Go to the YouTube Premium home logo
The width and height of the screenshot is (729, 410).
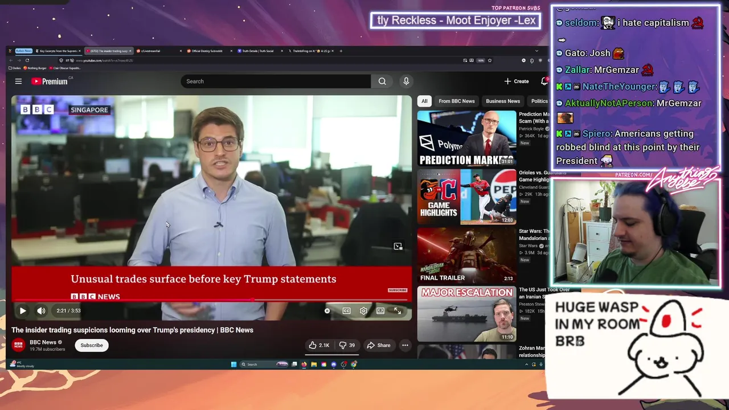coord(50,81)
